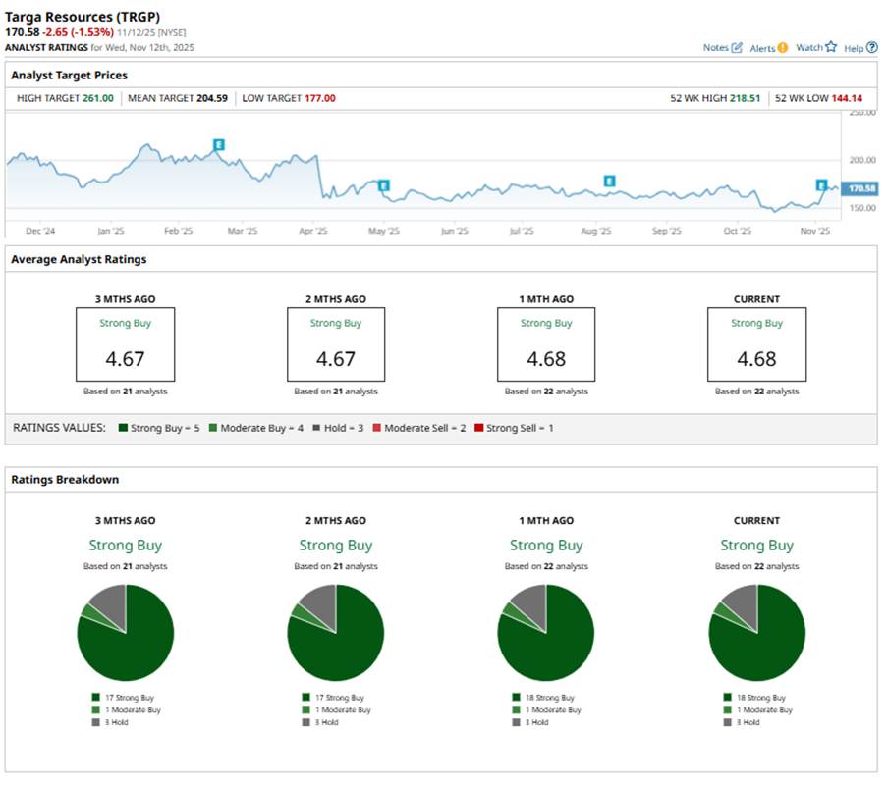
Task: Click the 2 Mths Ago 4.67 rating box
Action: 336,344
